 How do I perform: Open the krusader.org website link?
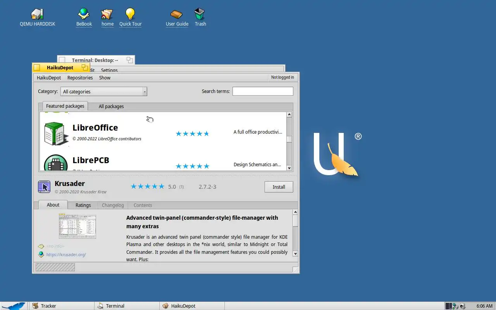point(66,255)
